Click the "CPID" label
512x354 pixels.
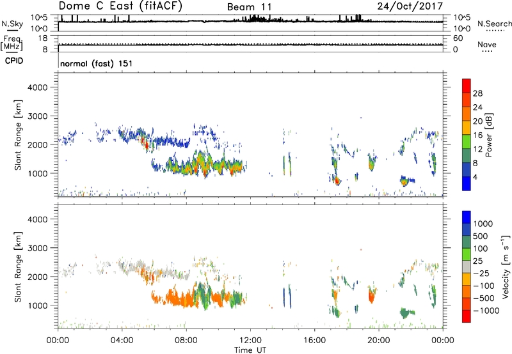[x=14, y=61]
